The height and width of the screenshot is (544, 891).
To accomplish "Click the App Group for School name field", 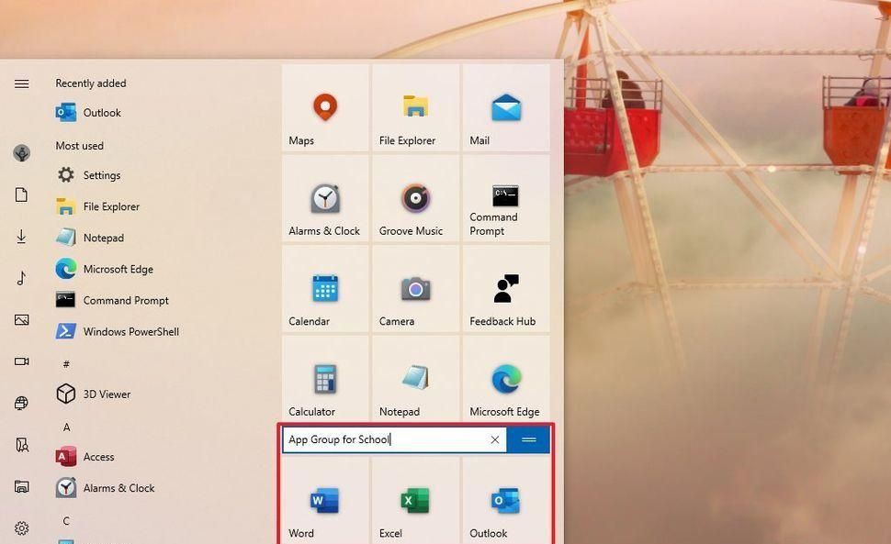I will pos(386,439).
